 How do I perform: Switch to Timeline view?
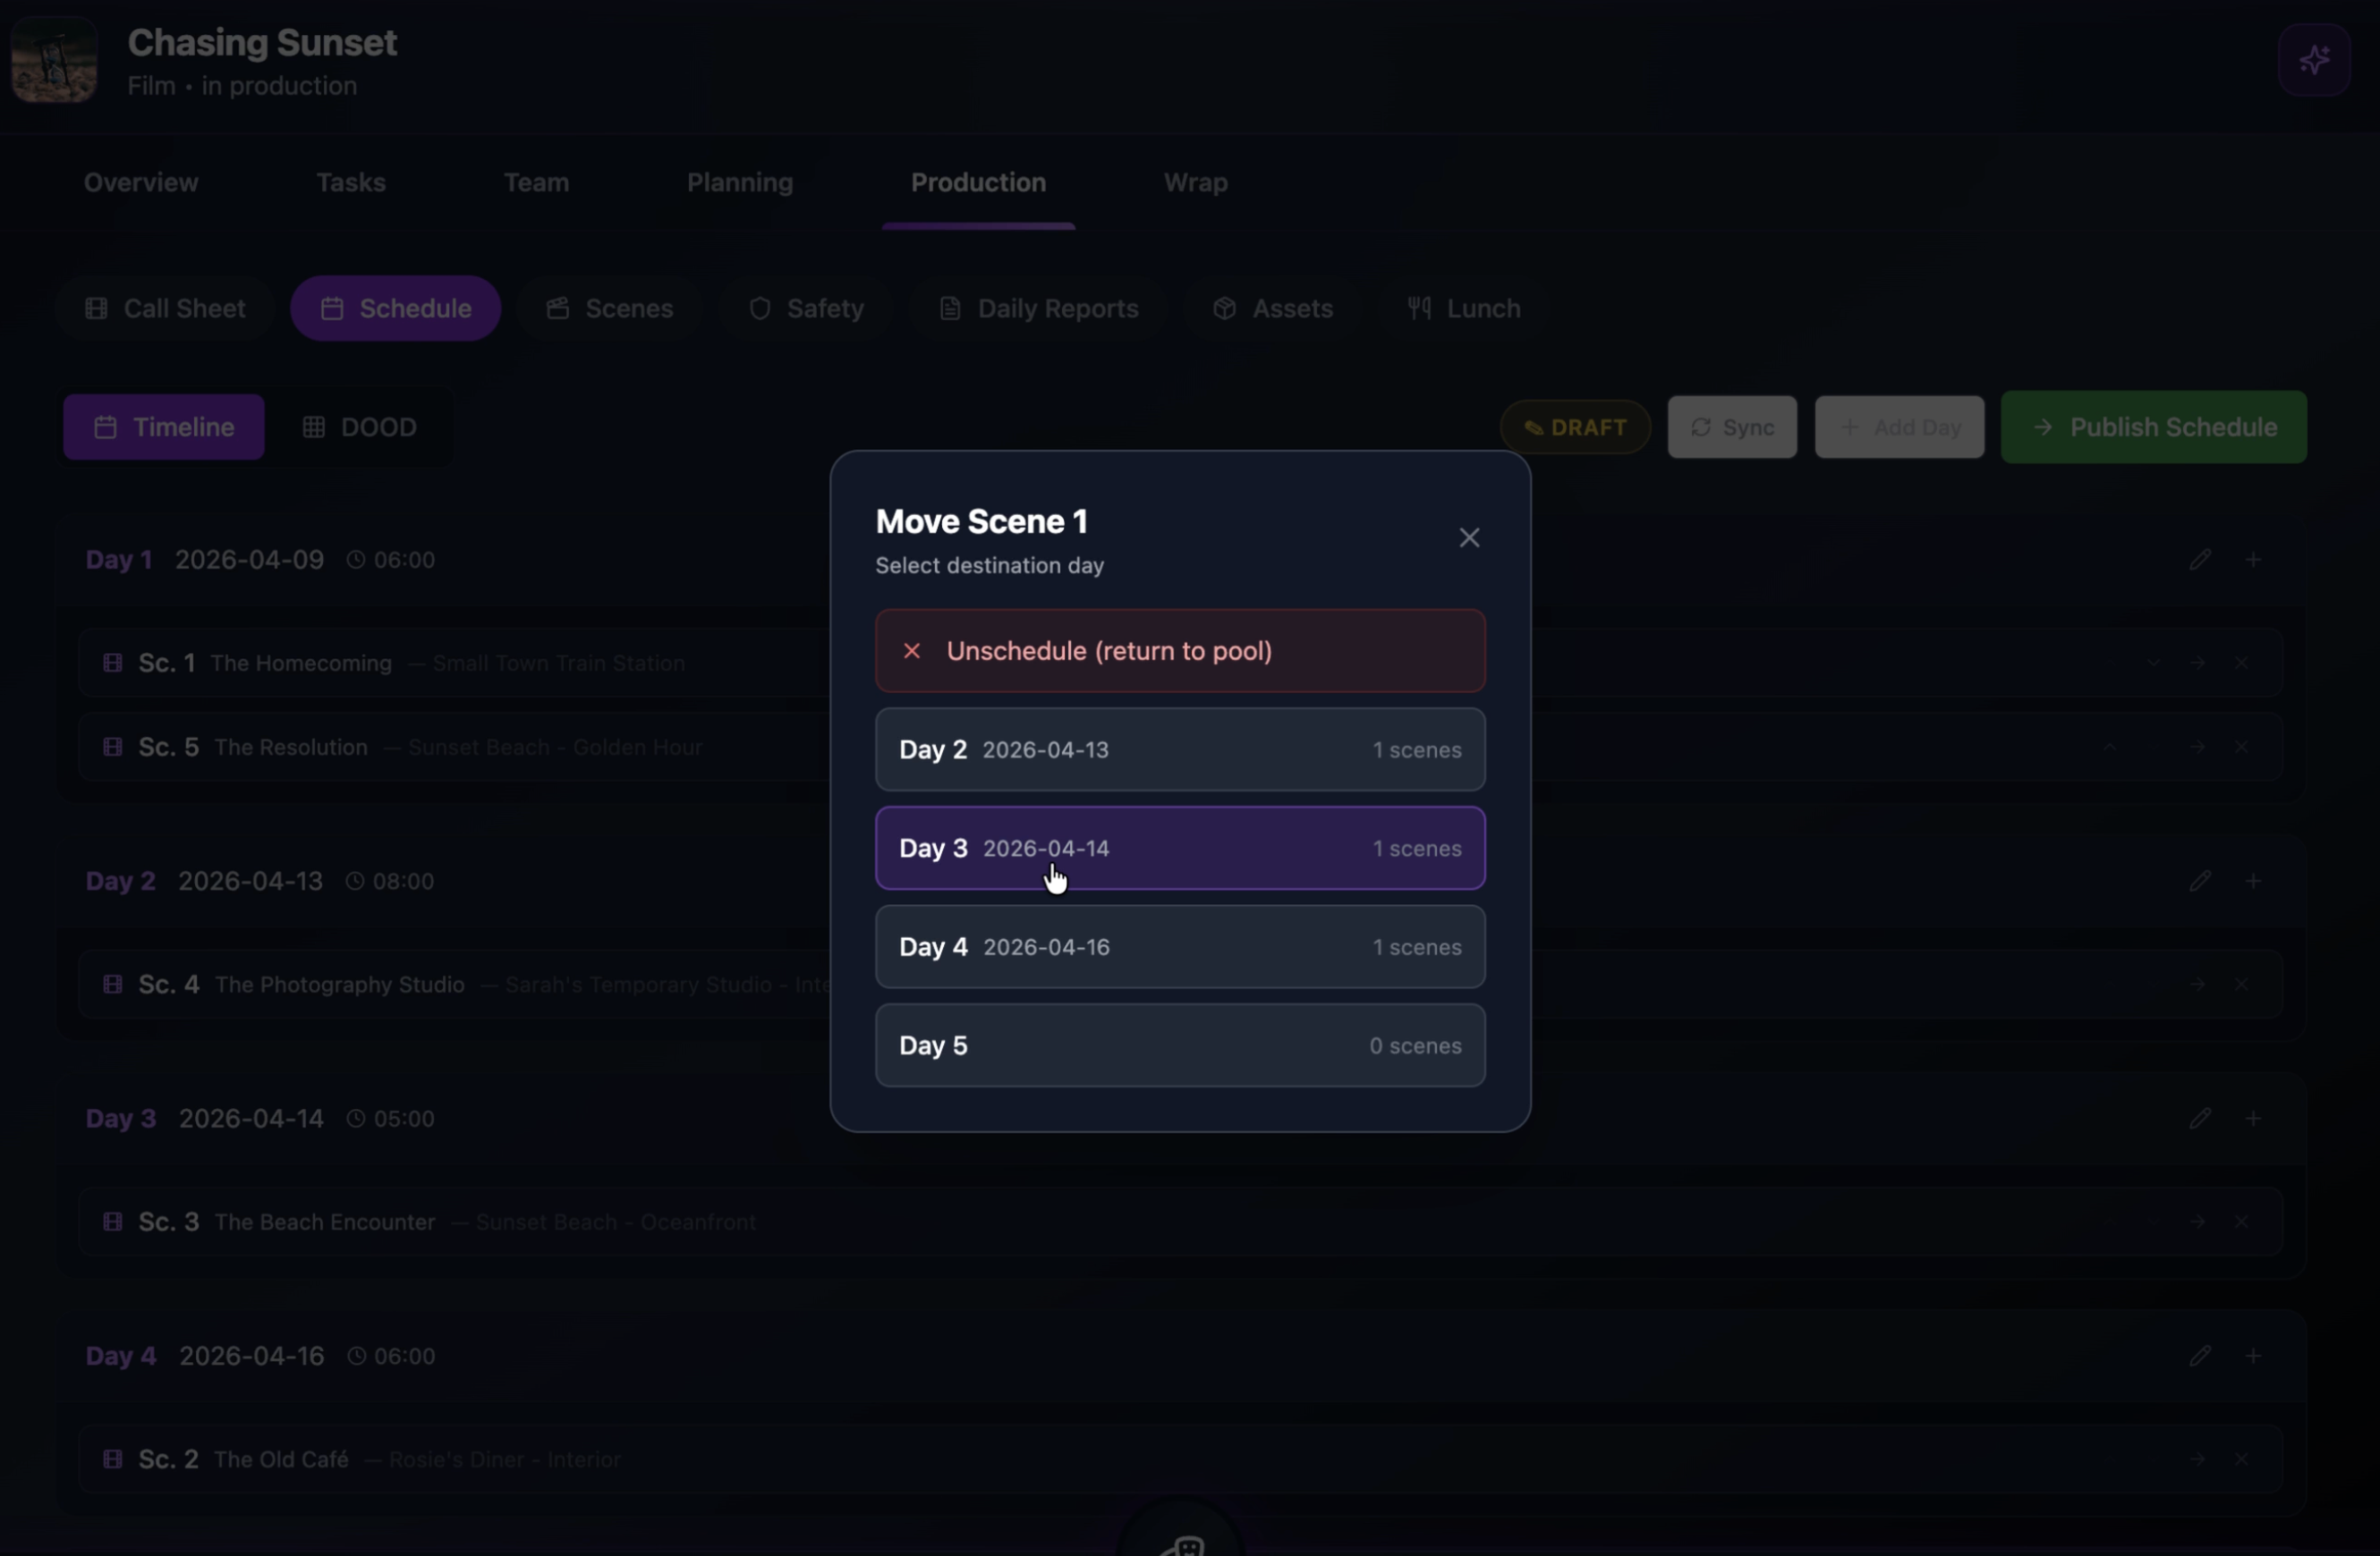[164, 427]
